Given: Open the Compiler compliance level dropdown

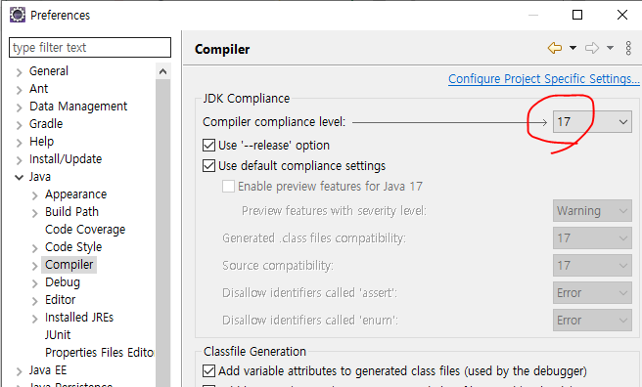Looking at the screenshot, I should tap(592, 122).
